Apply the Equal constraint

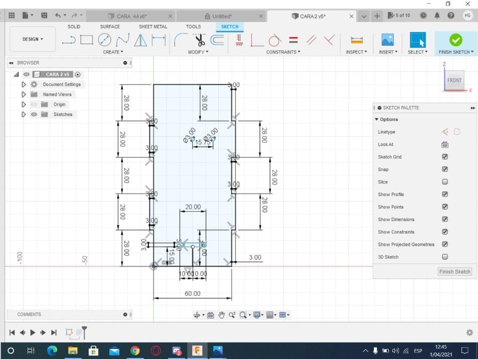293,40
